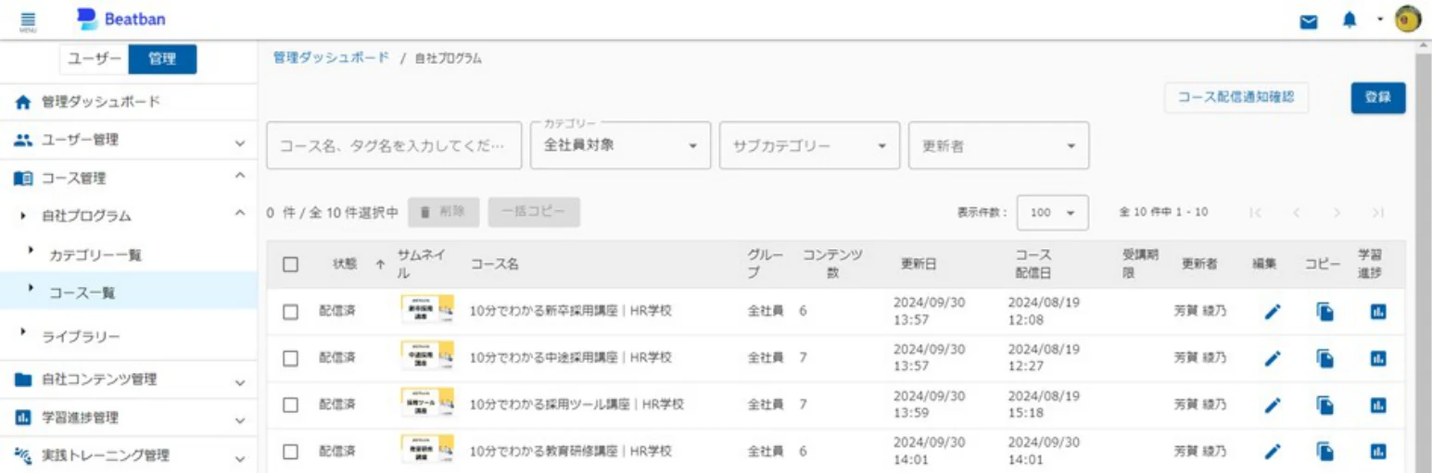Click the 登録 button

(1377, 98)
